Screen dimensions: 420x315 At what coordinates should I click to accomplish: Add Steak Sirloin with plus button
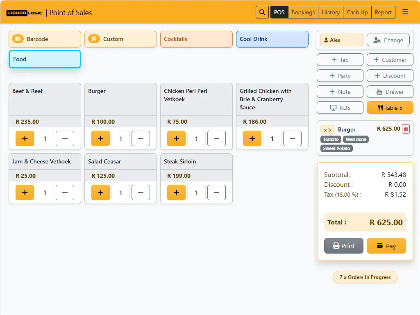[176, 193]
